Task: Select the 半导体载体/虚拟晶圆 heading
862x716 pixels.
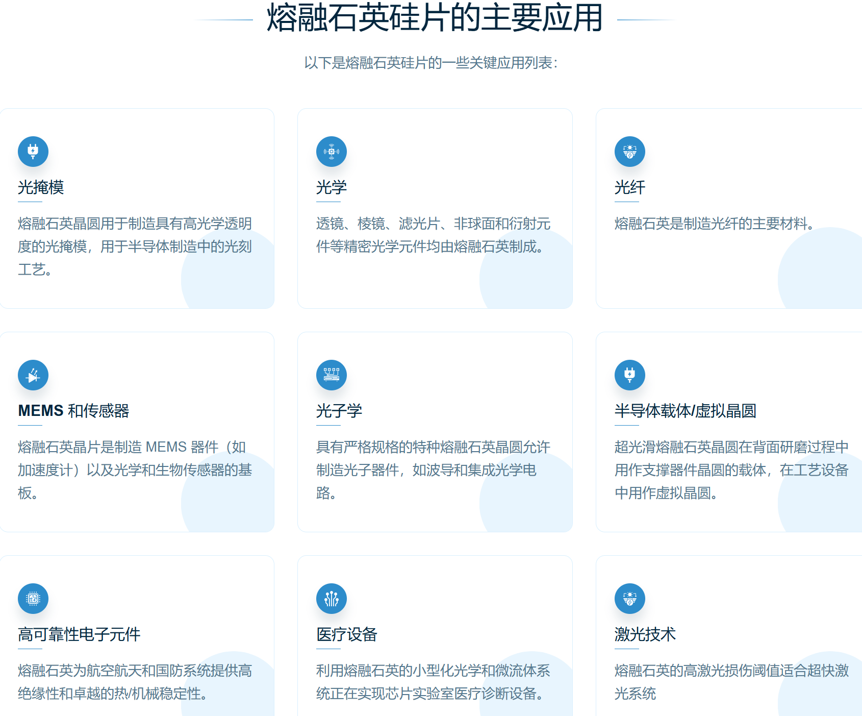Action: point(686,411)
